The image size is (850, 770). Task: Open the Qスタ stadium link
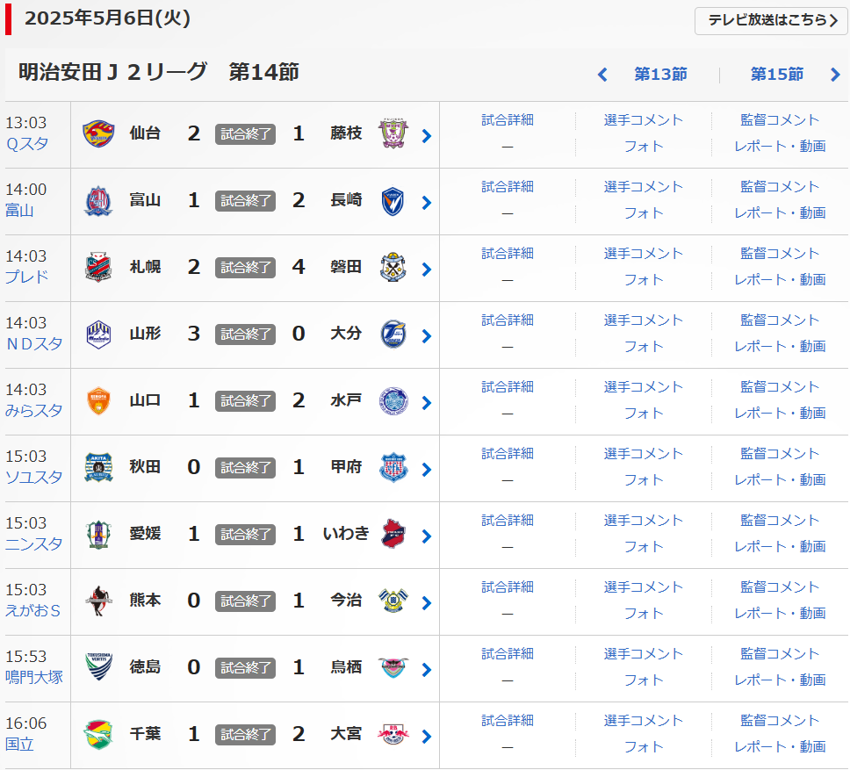point(27,144)
